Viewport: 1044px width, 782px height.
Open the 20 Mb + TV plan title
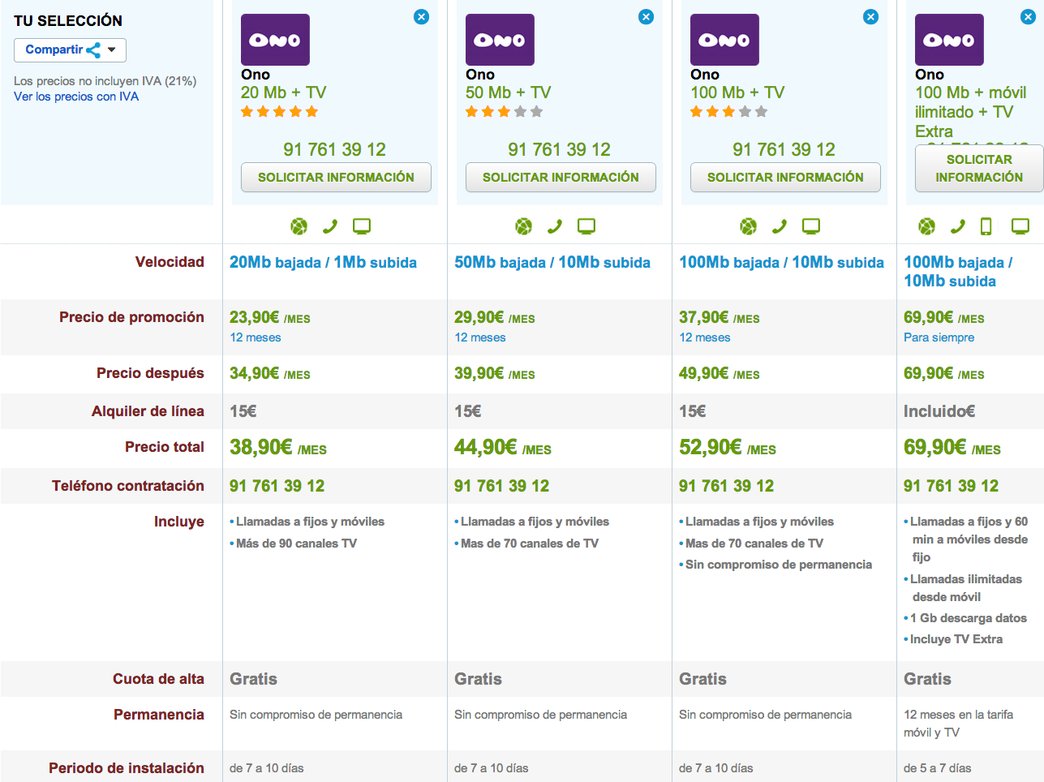pyautogui.click(x=283, y=92)
